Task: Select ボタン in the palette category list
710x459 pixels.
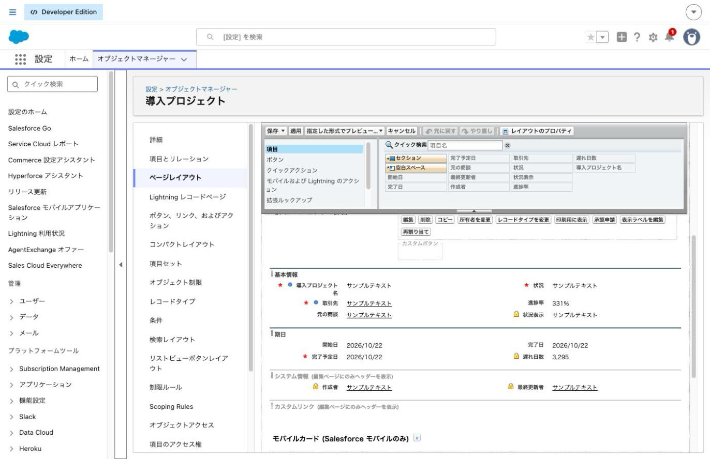Action: (x=275, y=160)
